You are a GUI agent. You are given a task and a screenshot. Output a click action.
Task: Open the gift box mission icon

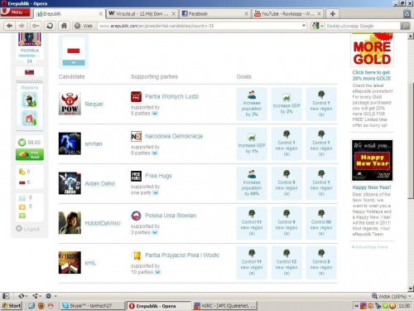30,119
